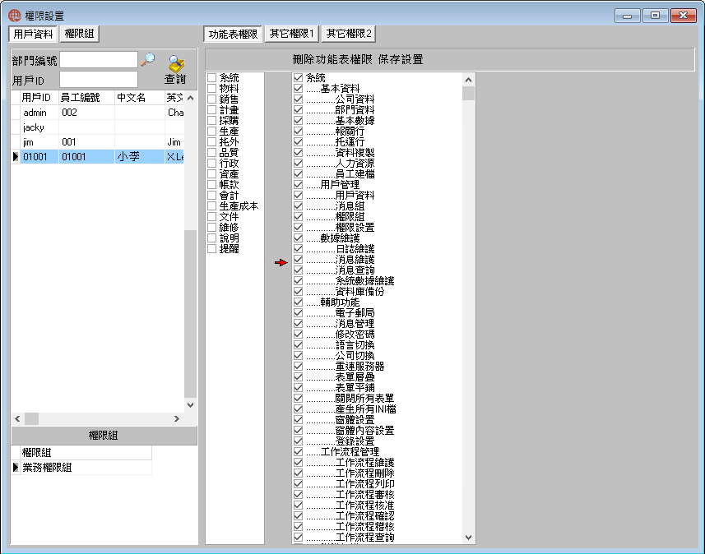Click the 部門編號 input field
Image resolution: width=705 pixels, height=554 pixels.
coord(99,60)
